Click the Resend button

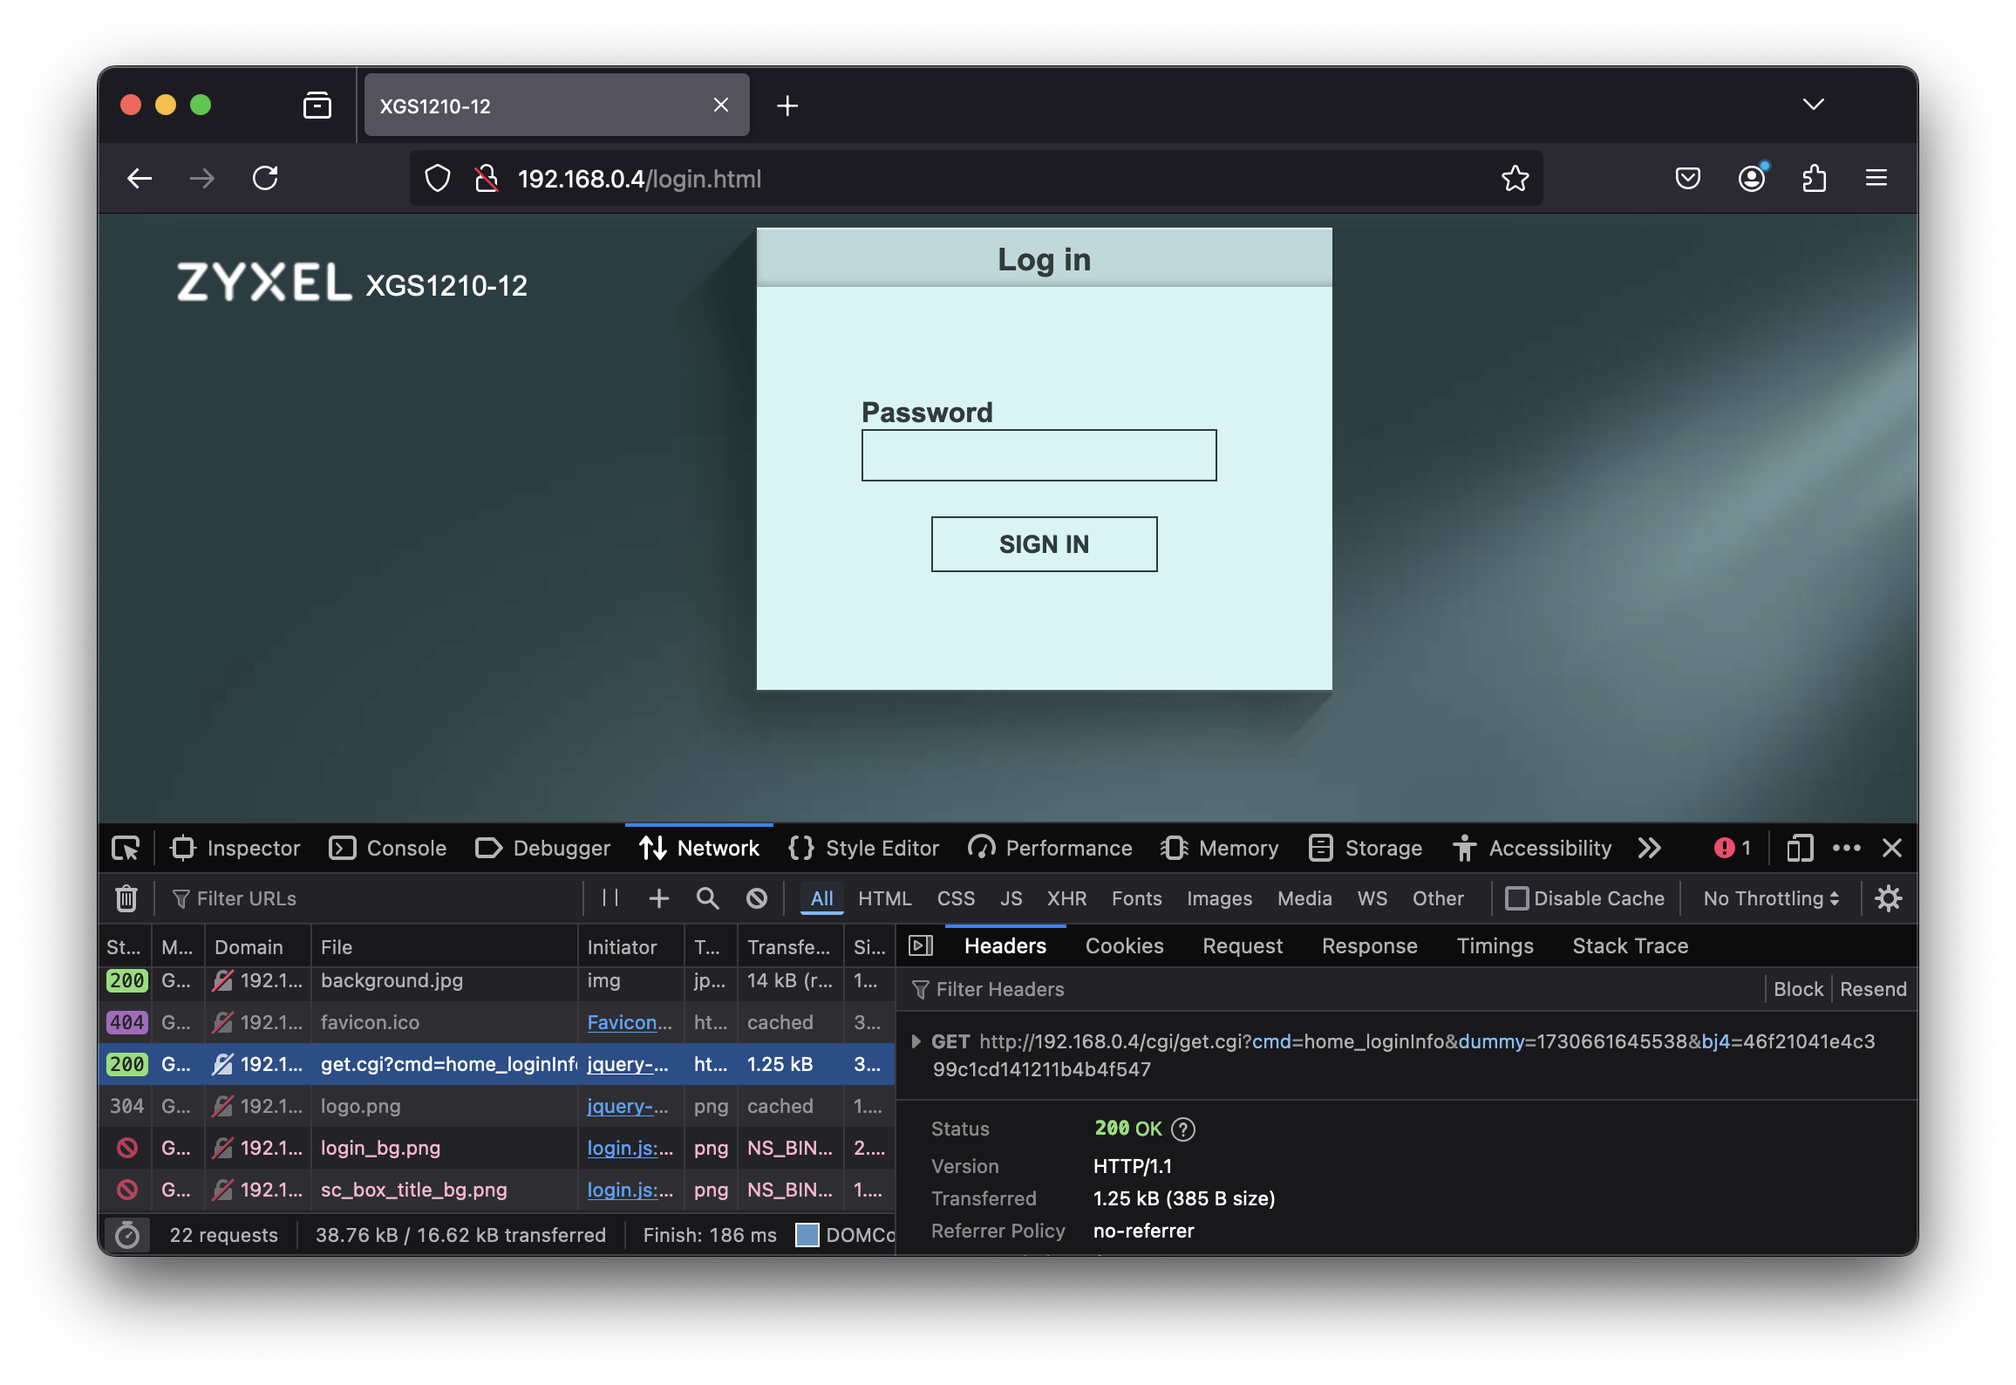pyautogui.click(x=1872, y=989)
